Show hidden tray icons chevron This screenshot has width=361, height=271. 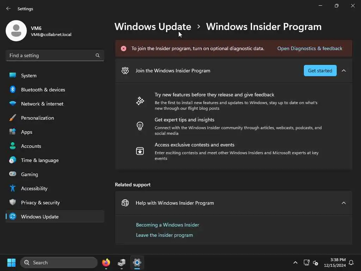tap(295, 263)
